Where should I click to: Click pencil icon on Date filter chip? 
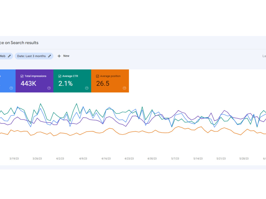(49, 56)
